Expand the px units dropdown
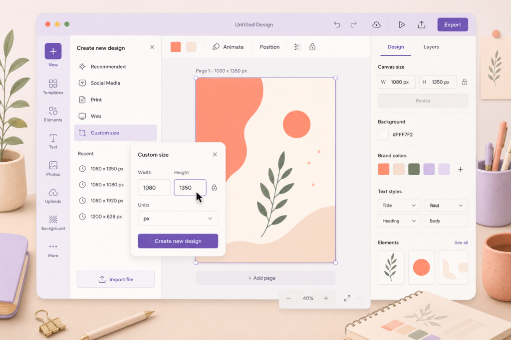Image resolution: width=511 pixels, height=340 pixels. coord(178,219)
